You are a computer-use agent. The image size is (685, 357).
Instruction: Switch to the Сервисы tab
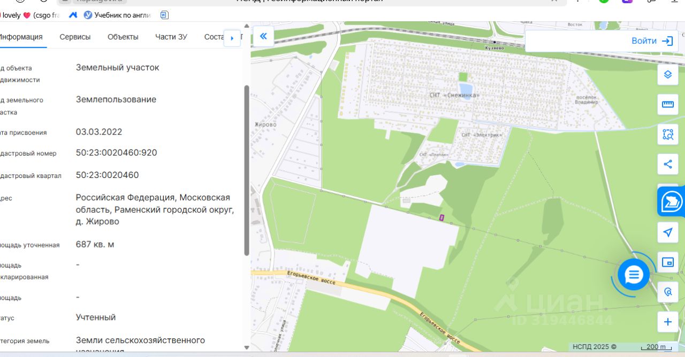75,37
